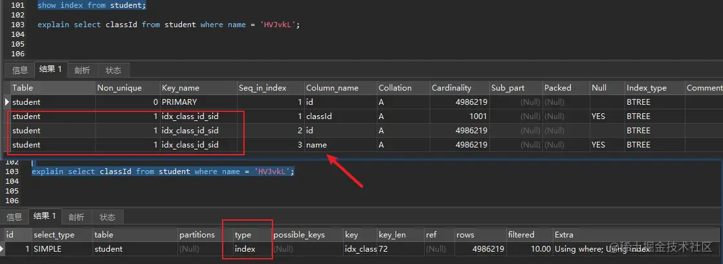Click the Column_name column header
The width and height of the screenshot is (723, 264).
[340, 87]
